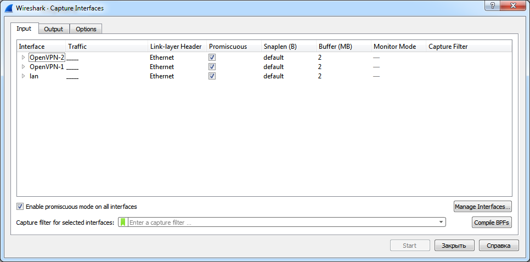Expand the lan interface row
The image size is (530, 262).
(24, 76)
